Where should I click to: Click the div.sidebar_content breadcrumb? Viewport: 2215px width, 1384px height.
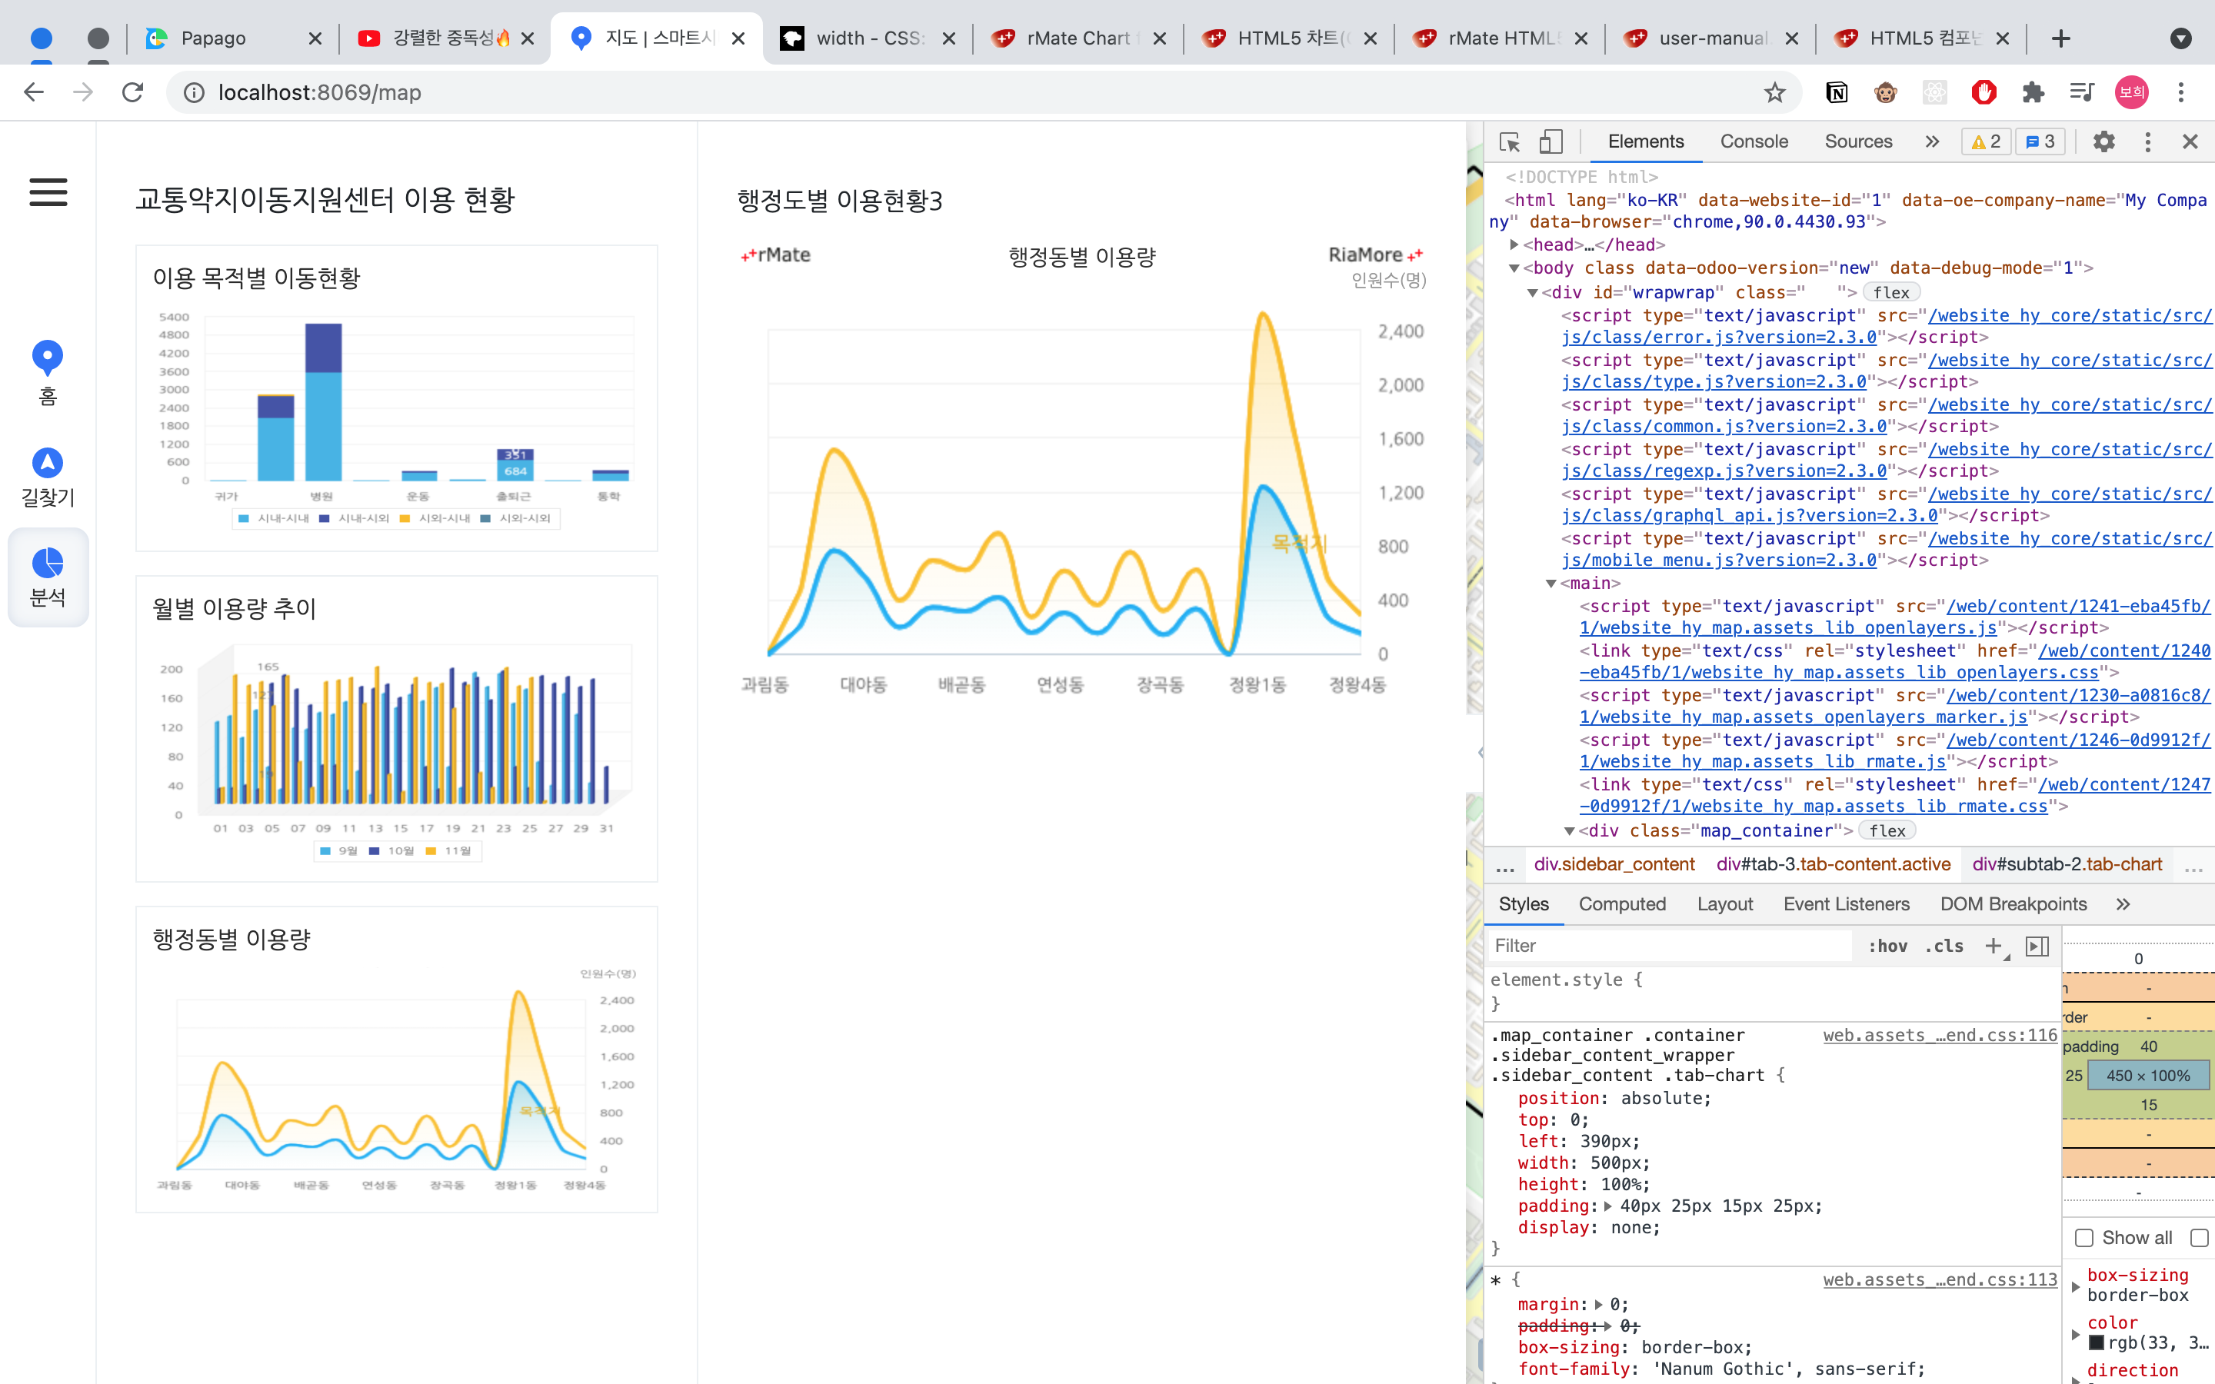coord(1614,864)
